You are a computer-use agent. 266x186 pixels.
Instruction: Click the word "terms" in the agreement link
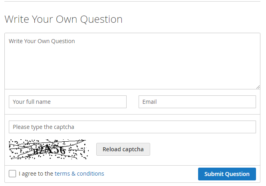pos(62,174)
